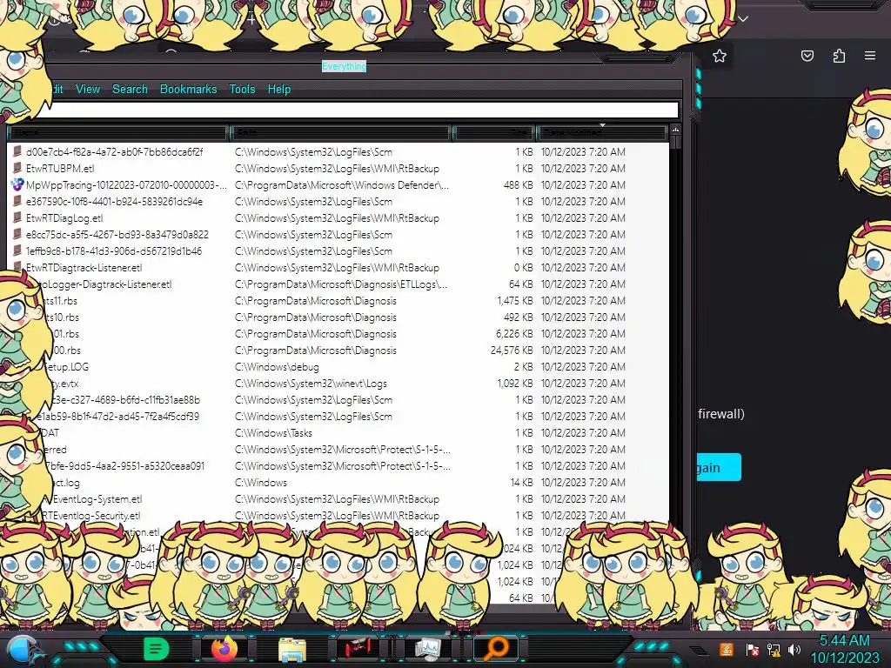Open the Start orb button

pyautogui.click(x=22, y=650)
